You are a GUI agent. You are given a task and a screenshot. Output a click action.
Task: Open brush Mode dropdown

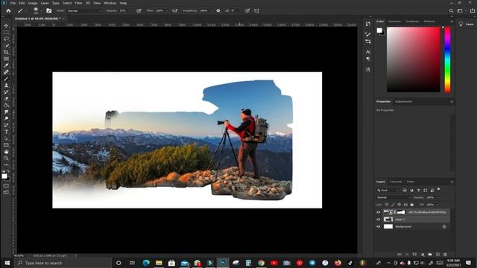click(84, 10)
